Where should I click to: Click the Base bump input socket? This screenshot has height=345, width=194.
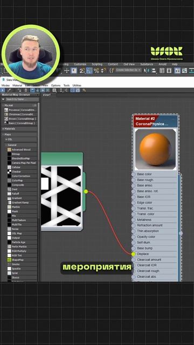point(133,249)
